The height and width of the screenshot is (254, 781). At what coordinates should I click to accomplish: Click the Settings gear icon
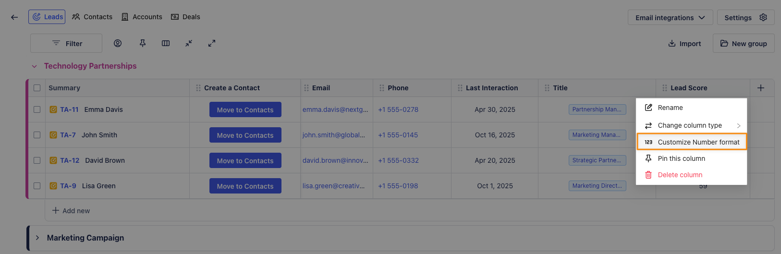pyautogui.click(x=763, y=17)
